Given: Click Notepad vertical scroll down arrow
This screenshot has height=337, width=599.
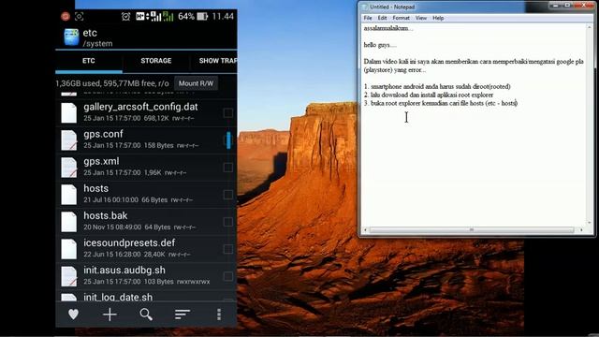Looking at the screenshot, I should coord(590,223).
